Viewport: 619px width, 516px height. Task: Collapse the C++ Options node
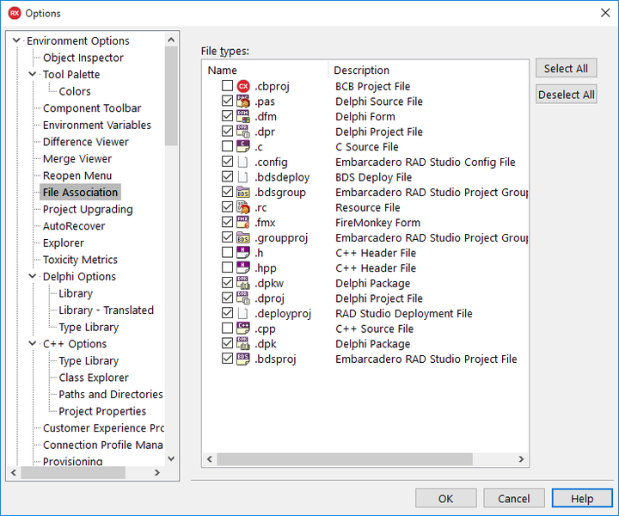(x=33, y=343)
